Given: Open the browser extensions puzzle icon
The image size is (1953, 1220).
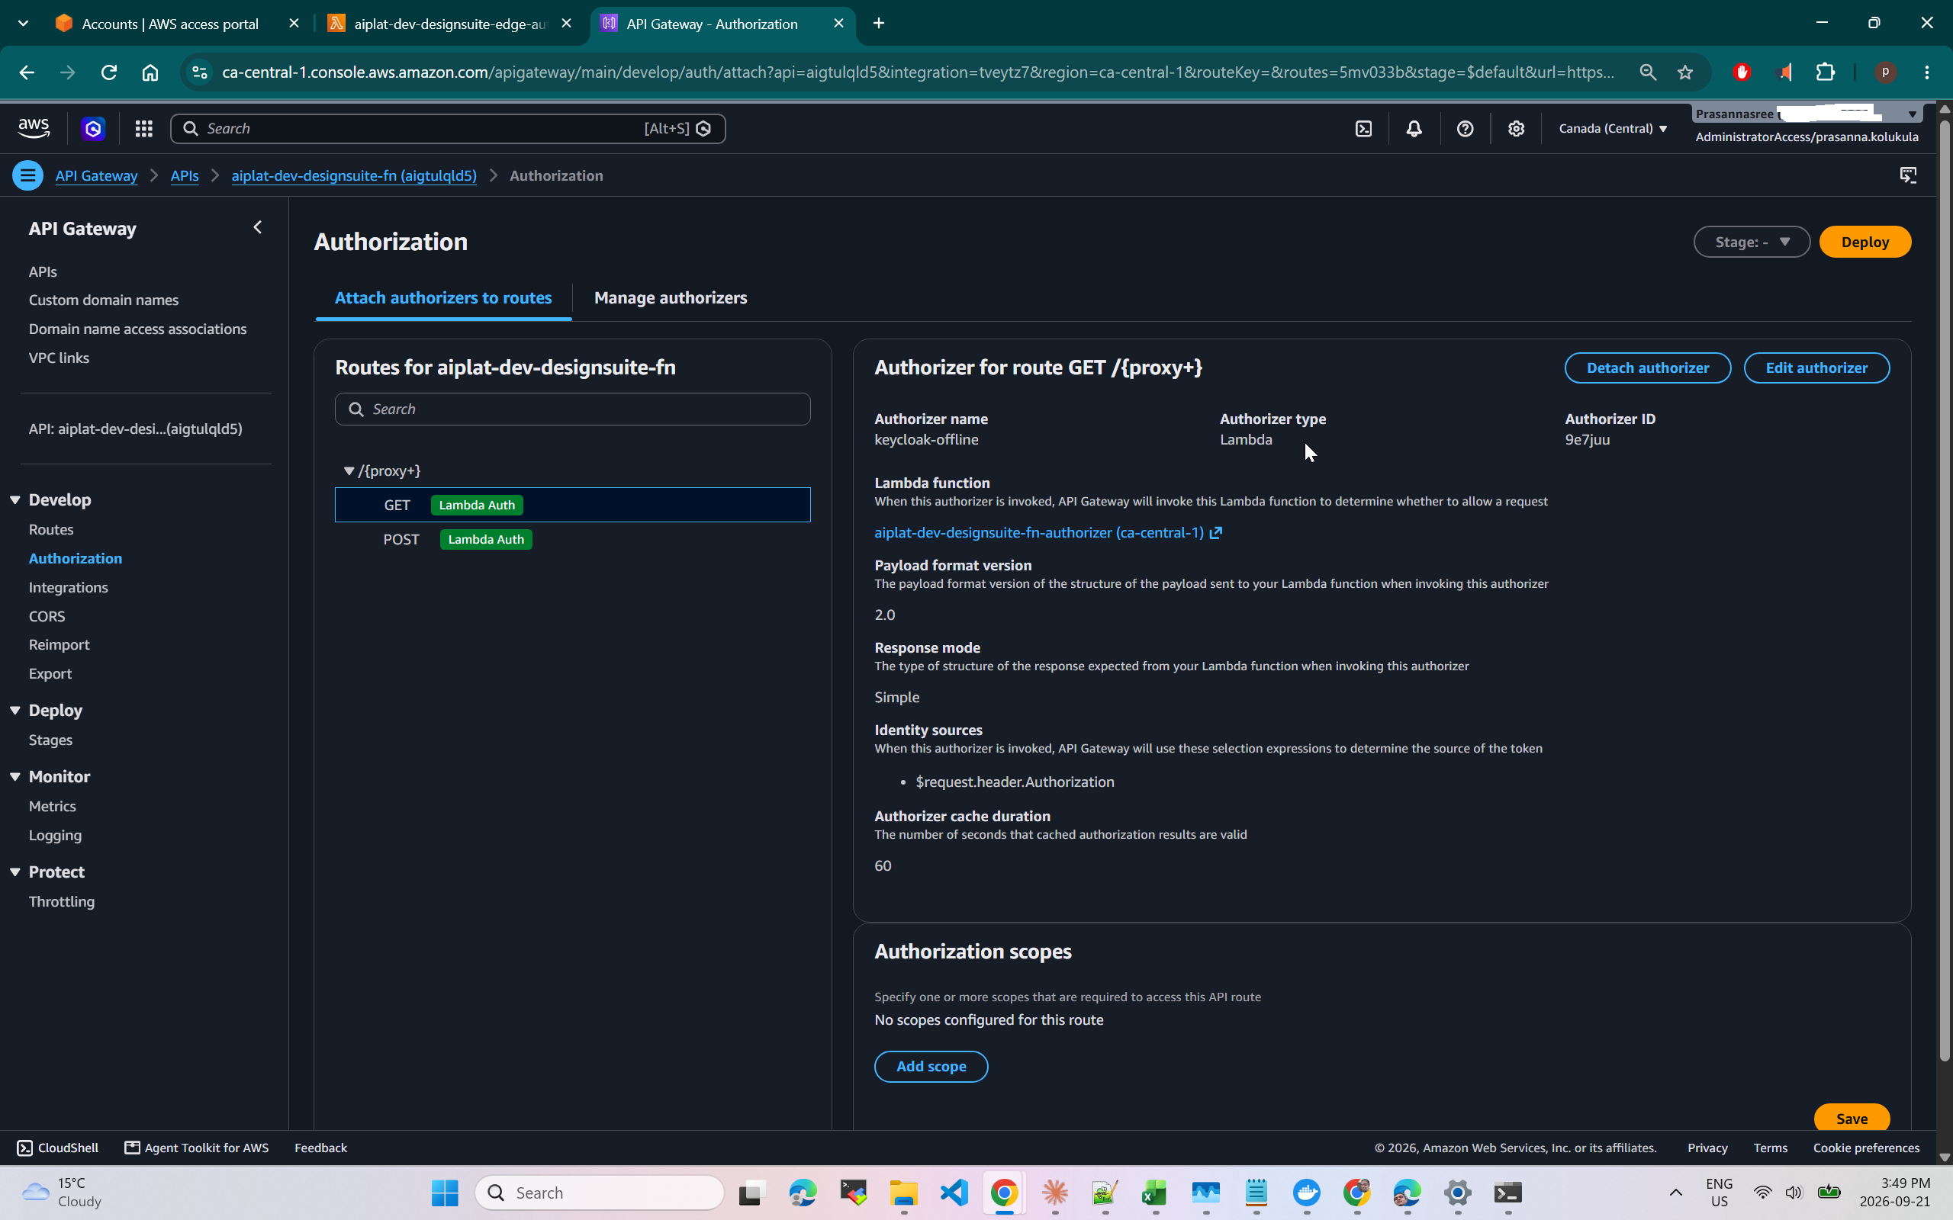Looking at the screenshot, I should click(x=1826, y=72).
